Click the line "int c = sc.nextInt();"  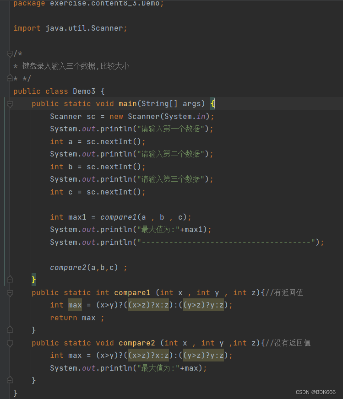click(x=98, y=192)
